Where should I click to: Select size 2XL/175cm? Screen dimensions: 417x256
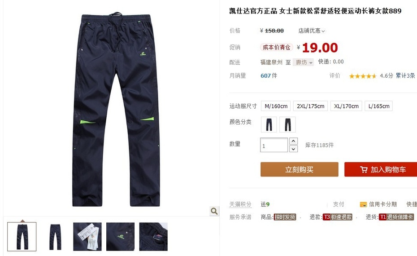pos(311,106)
